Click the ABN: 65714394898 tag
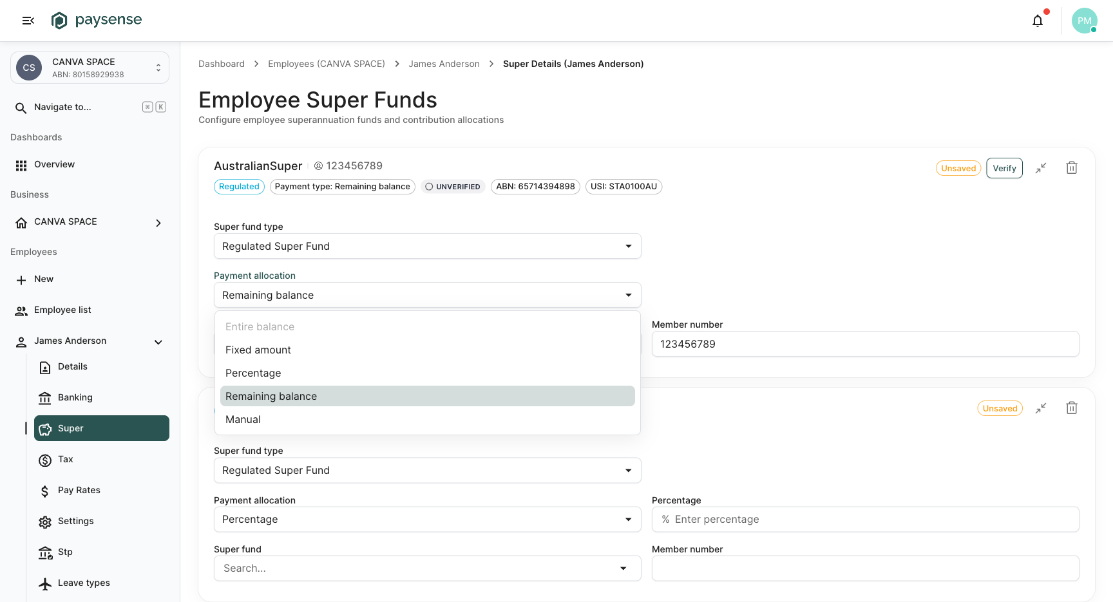Screen dimensions: 1113x602 (535, 187)
